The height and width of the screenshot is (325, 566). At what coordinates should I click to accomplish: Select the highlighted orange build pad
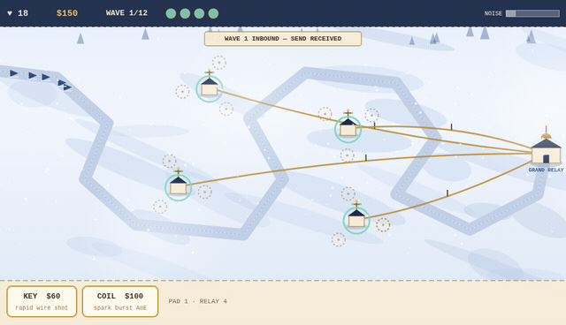pos(383,225)
